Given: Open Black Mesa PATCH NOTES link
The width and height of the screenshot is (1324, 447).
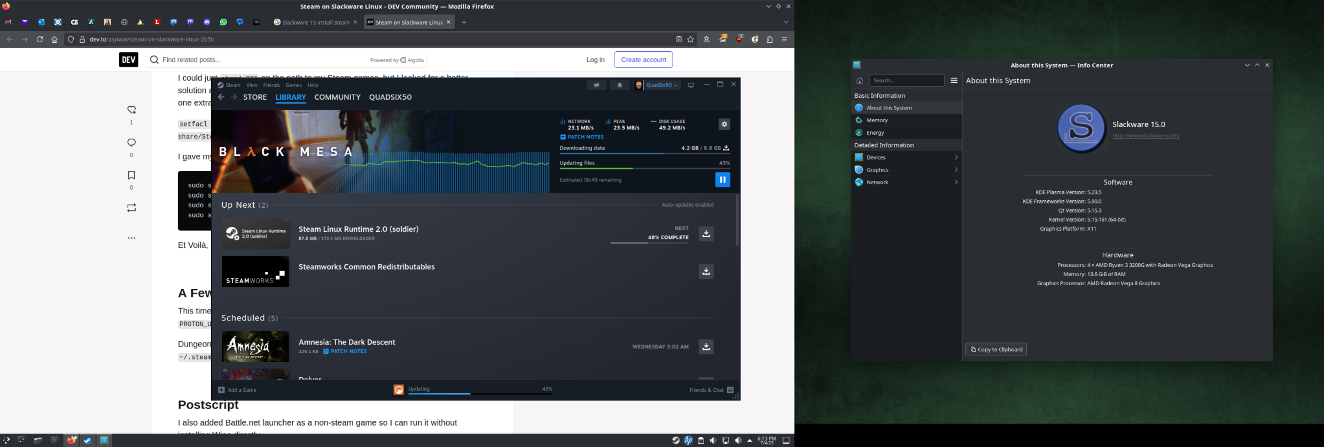Looking at the screenshot, I should (582, 137).
